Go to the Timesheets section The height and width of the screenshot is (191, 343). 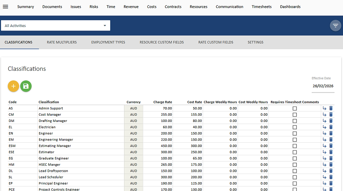(262, 7)
